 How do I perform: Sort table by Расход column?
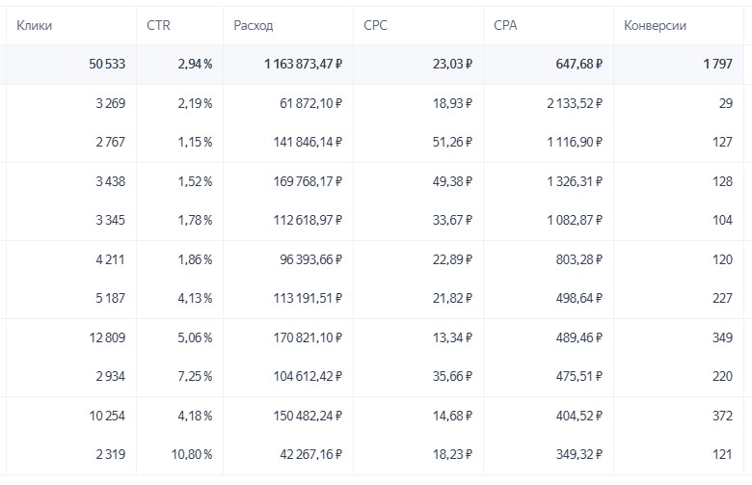[254, 25]
